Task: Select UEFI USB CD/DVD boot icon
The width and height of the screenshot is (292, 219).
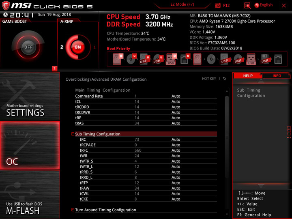Action: pyautogui.click(x=158, y=59)
